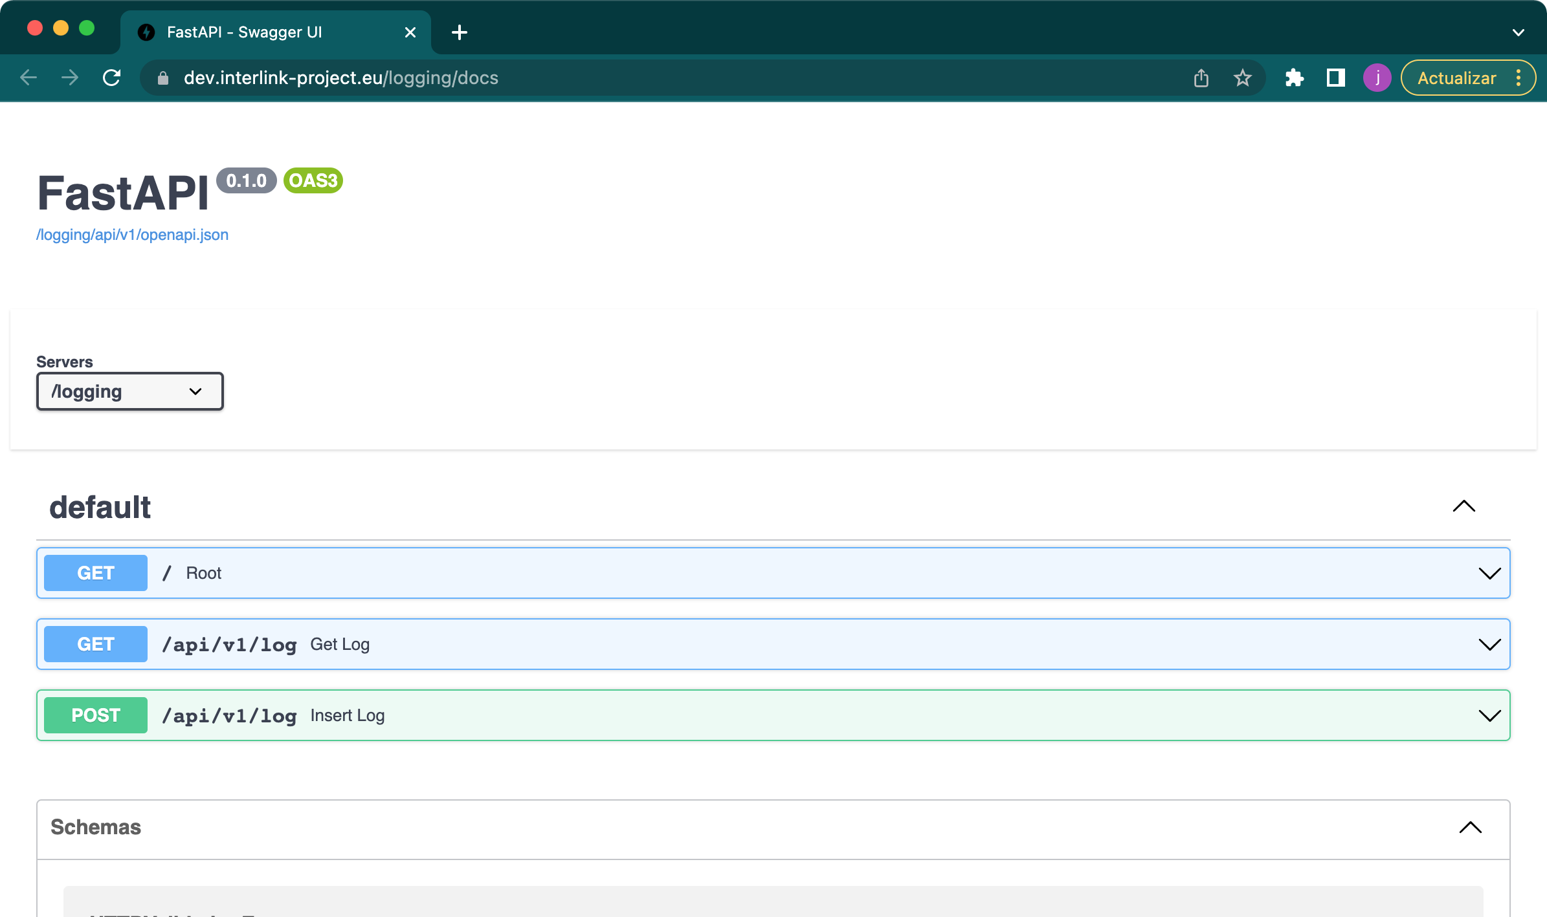Click the FastAPI favicon in the tab
The image size is (1547, 917).
[146, 32]
